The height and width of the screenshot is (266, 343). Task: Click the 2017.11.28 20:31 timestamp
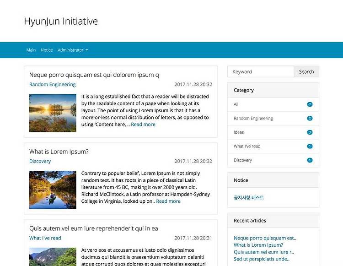click(x=193, y=238)
